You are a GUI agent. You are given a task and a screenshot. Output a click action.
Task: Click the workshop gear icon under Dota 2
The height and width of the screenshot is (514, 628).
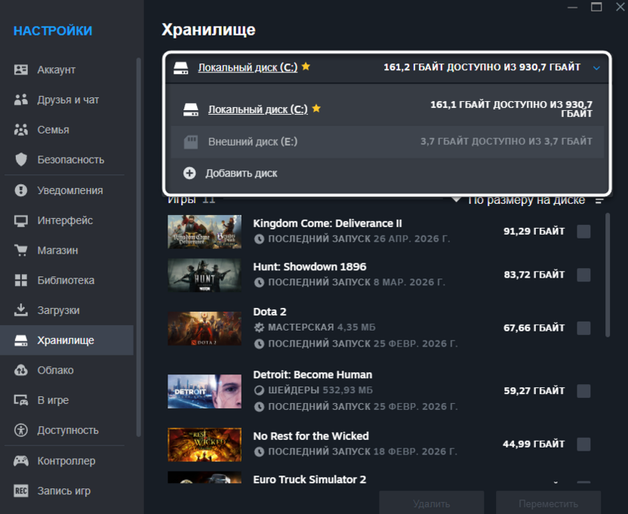[259, 328]
